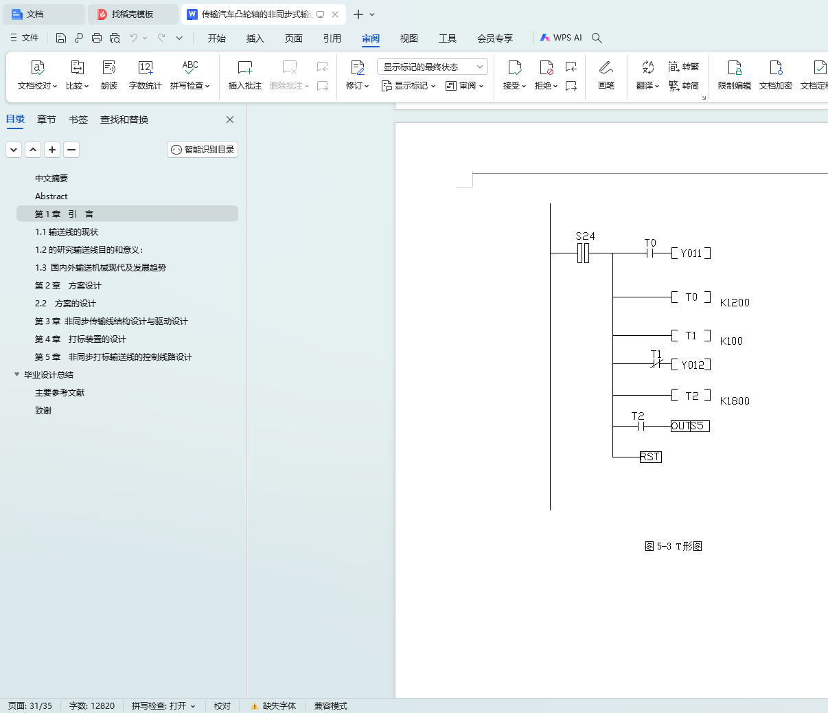Open the 文件 menu
Screen dimensions: 828x713
pos(25,38)
